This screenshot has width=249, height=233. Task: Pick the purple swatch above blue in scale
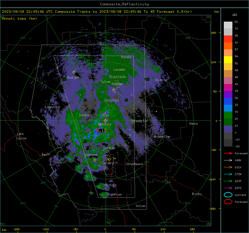click(x=228, y=94)
